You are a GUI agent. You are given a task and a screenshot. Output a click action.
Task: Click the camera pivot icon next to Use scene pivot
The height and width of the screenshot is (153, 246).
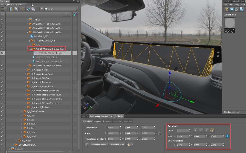129,145
